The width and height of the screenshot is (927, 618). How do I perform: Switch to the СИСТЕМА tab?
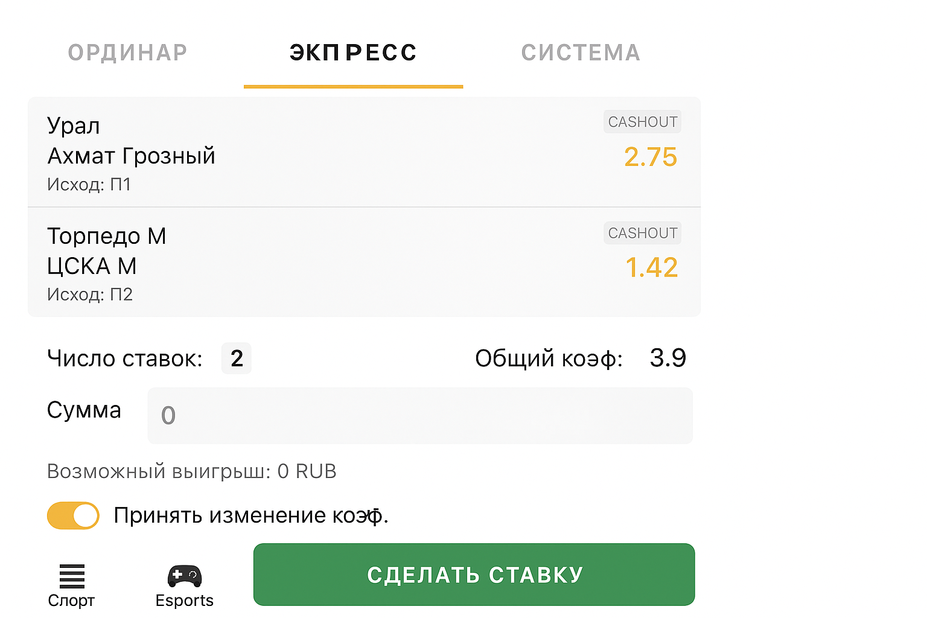pos(581,53)
